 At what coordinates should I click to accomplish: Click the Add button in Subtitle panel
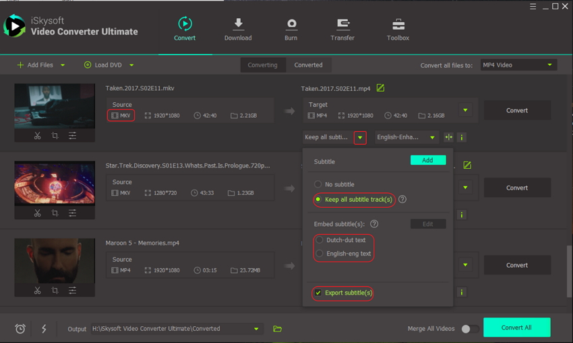(427, 161)
